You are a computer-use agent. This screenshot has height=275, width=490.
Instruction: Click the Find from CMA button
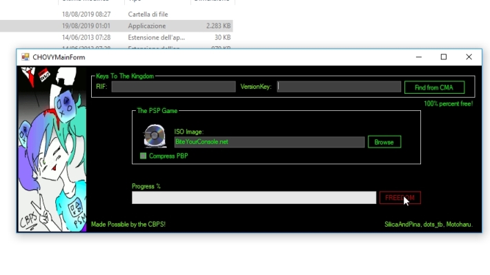click(434, 88)
